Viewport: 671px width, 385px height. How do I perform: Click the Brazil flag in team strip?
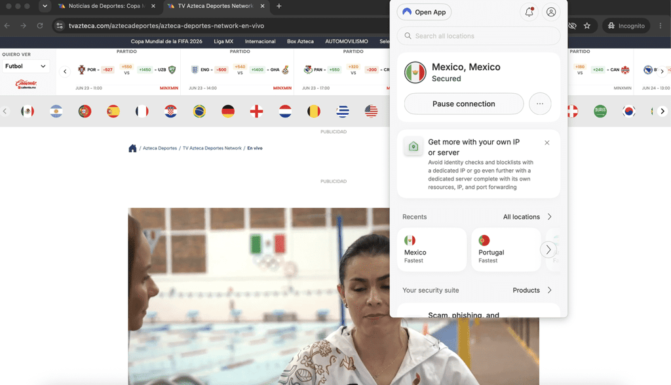click(199, 111)
